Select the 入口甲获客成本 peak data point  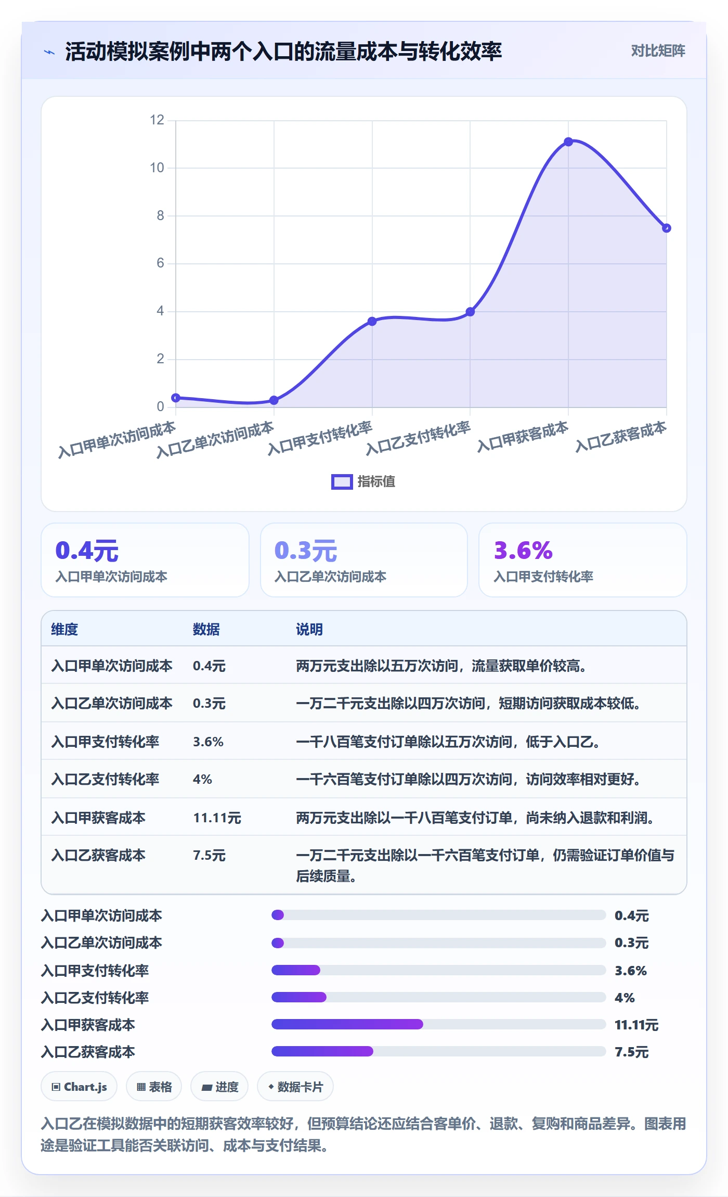point(568,142)
